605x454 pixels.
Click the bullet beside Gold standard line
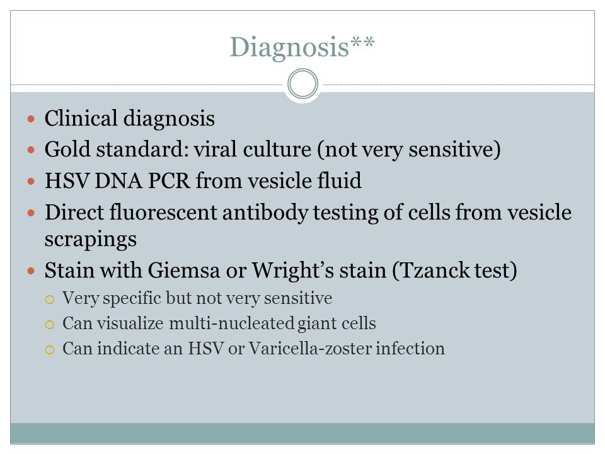point(32,150)
